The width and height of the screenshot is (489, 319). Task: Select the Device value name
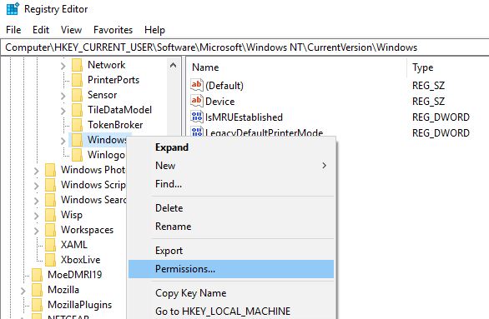click(x=219, y=101)
